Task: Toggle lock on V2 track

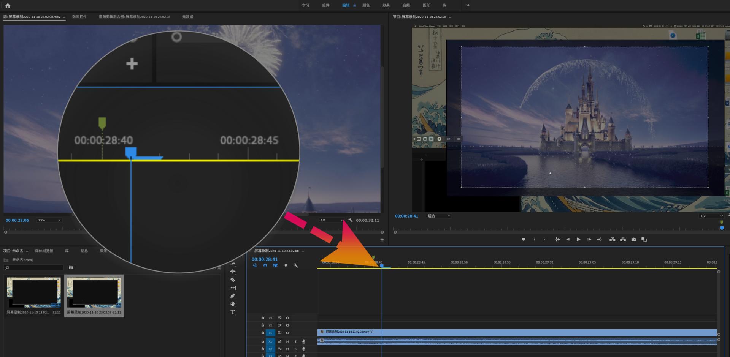Action: click(x=262, y=325)
